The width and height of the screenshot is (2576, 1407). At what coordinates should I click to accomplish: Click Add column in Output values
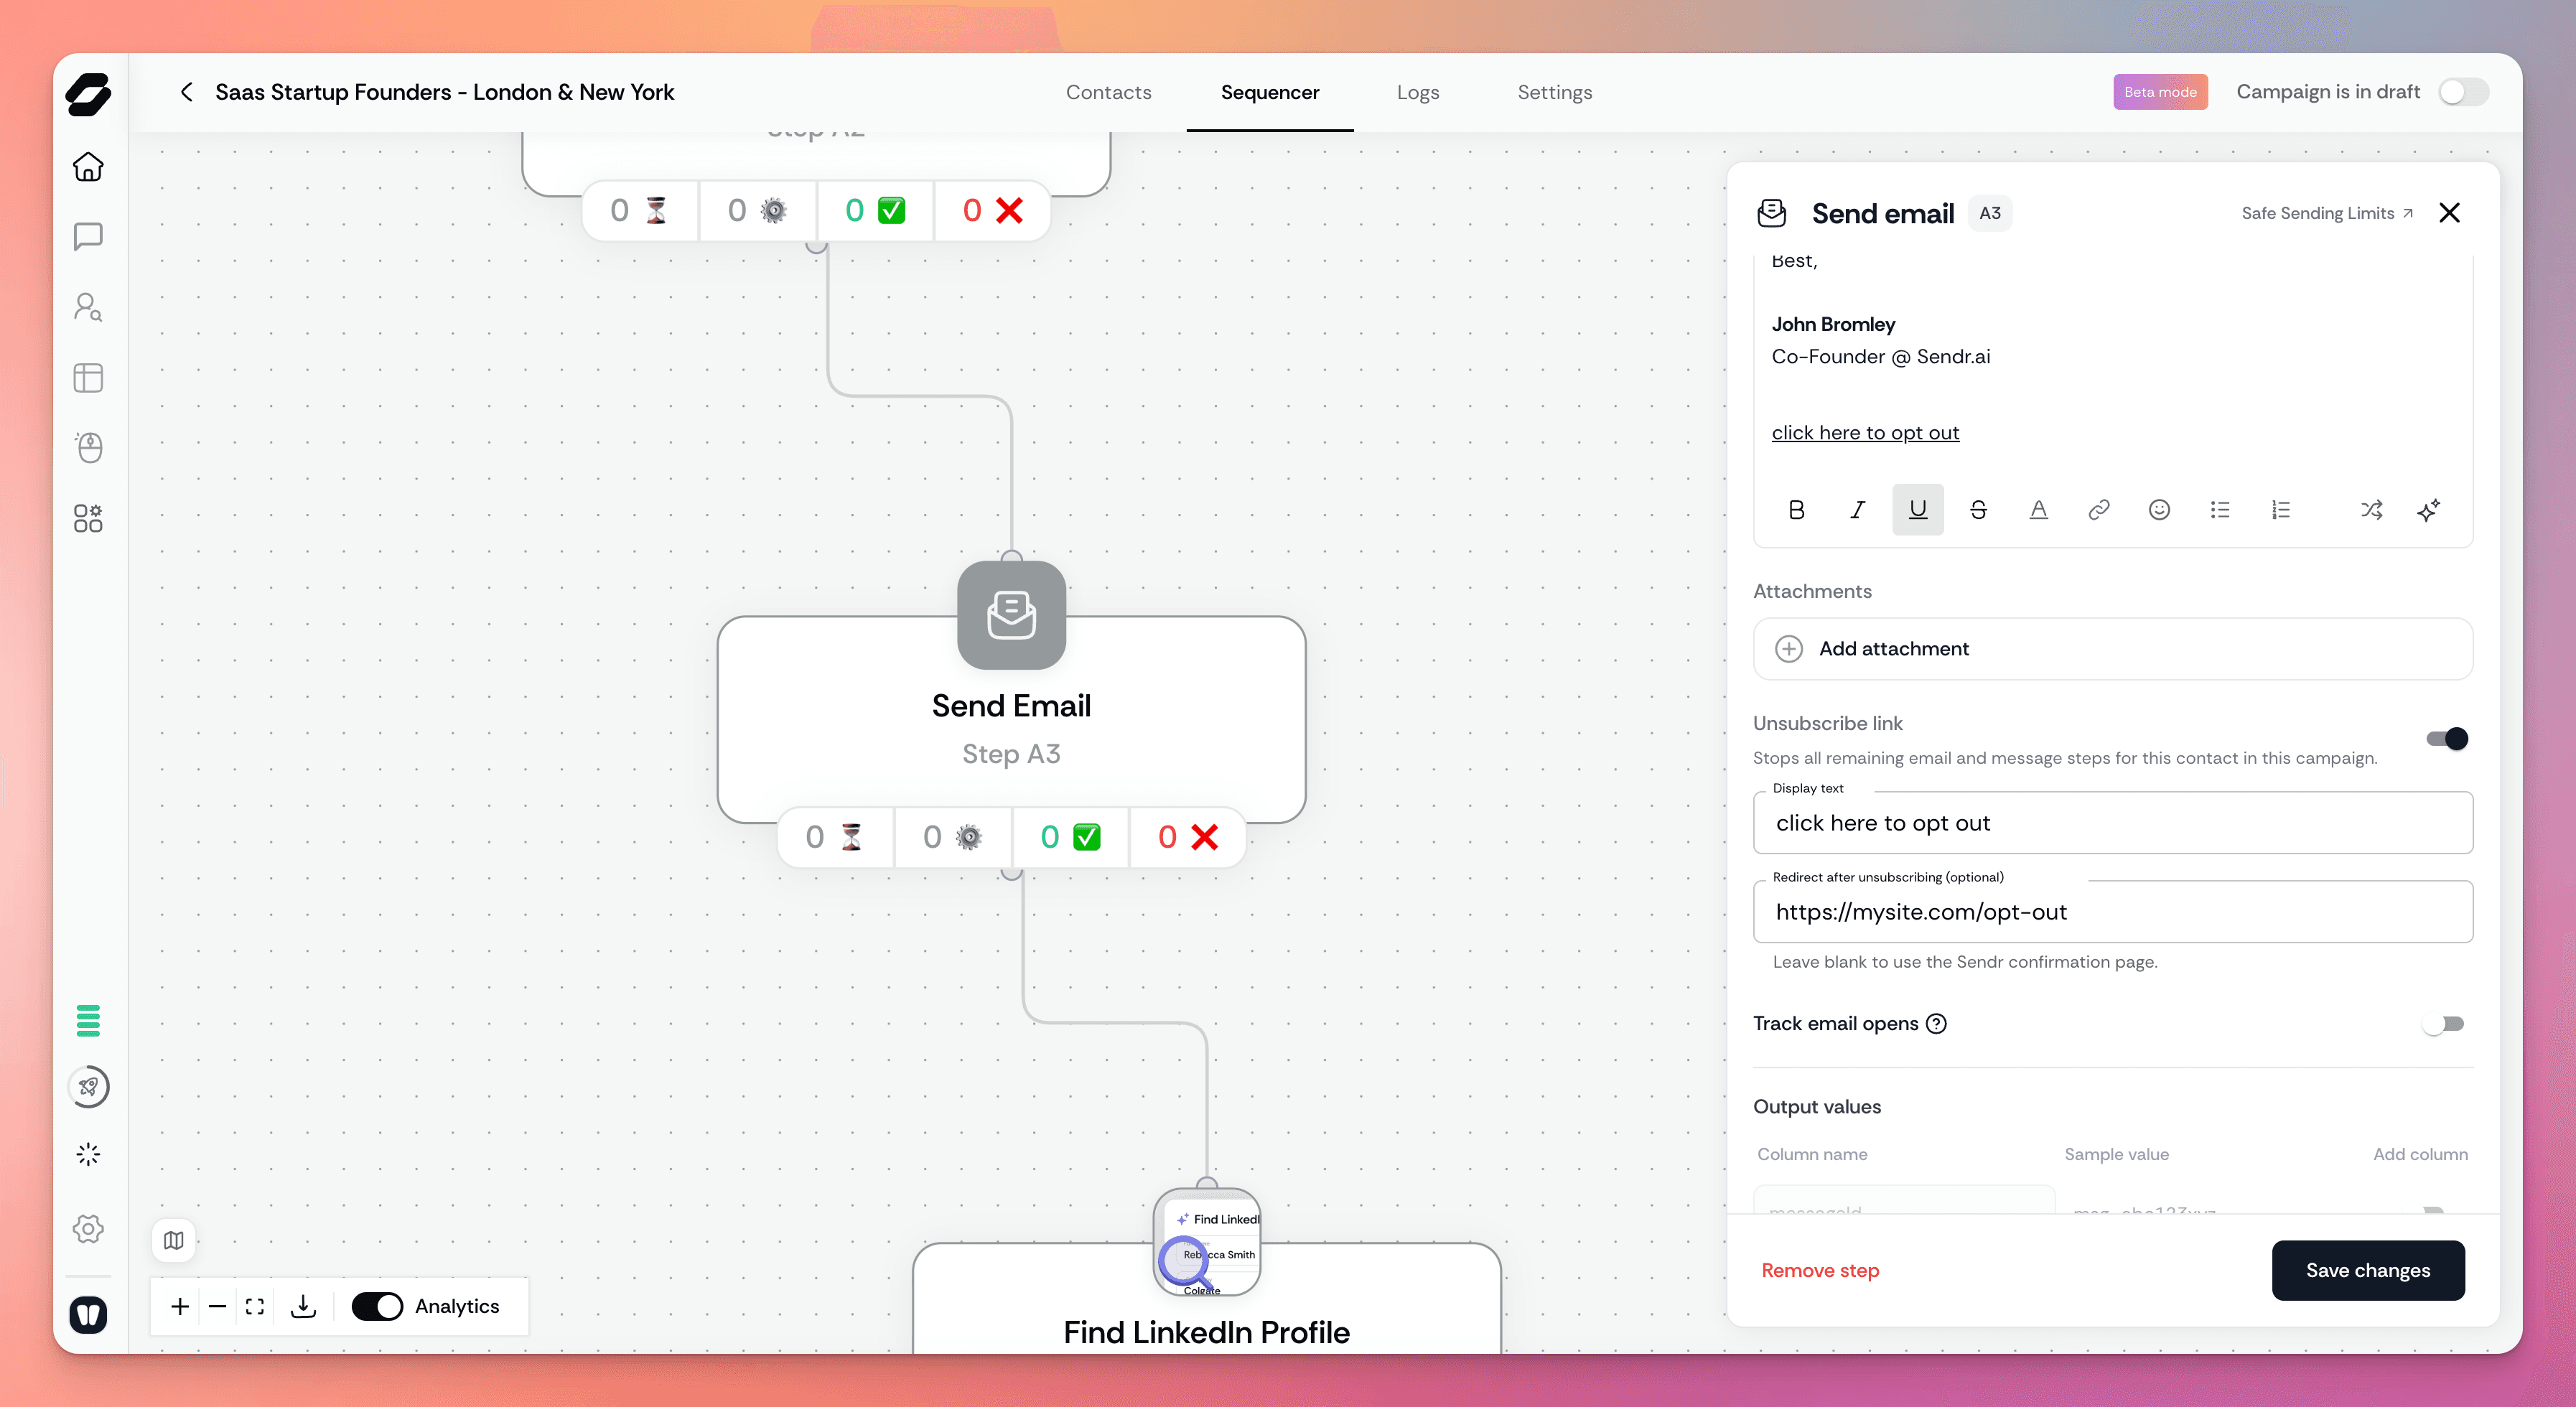pos(2420,1154)
